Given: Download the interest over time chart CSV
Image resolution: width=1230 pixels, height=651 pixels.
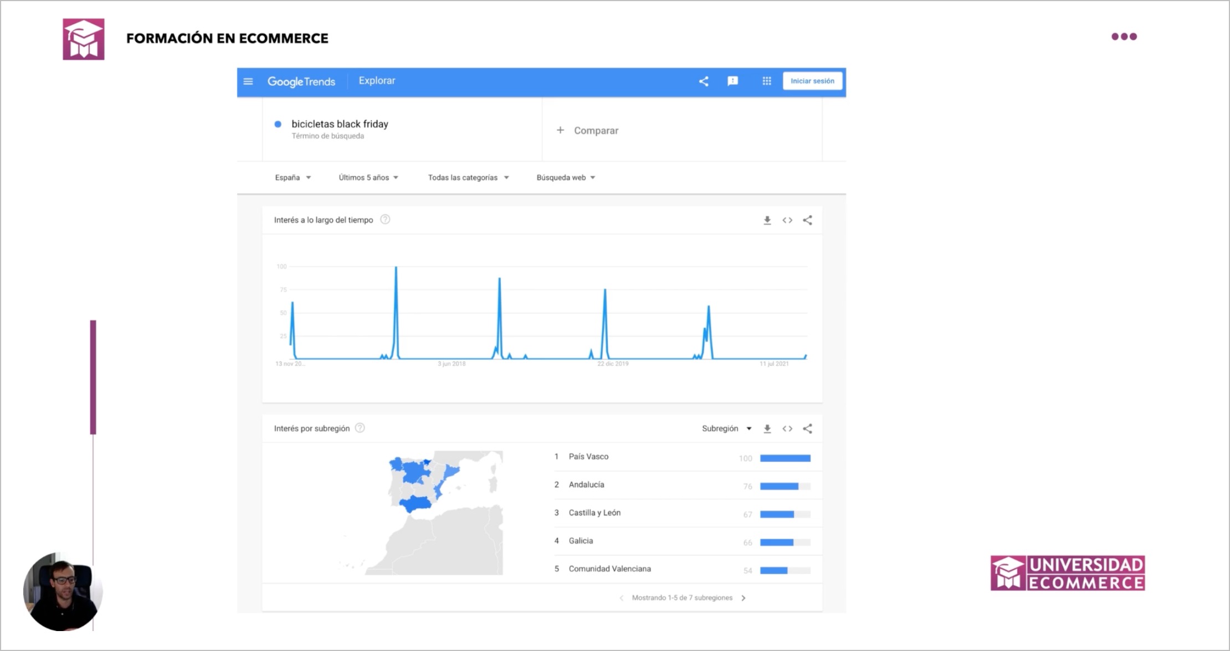Looking at the screenshot, I should click(767, 220).
